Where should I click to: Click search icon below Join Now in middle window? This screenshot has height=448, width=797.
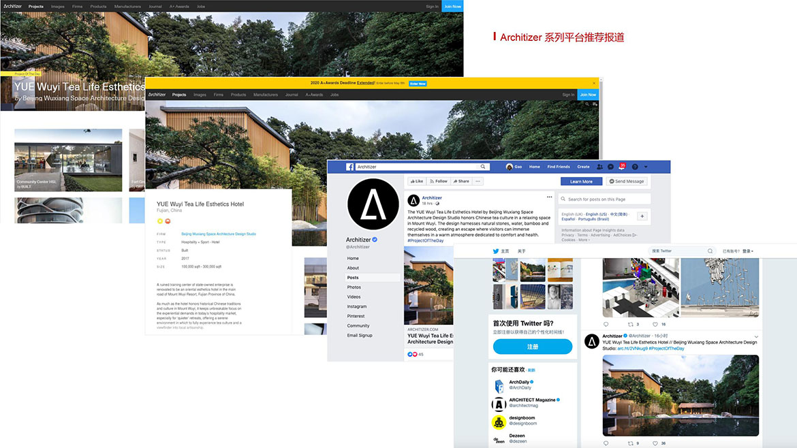click(587, 104)
